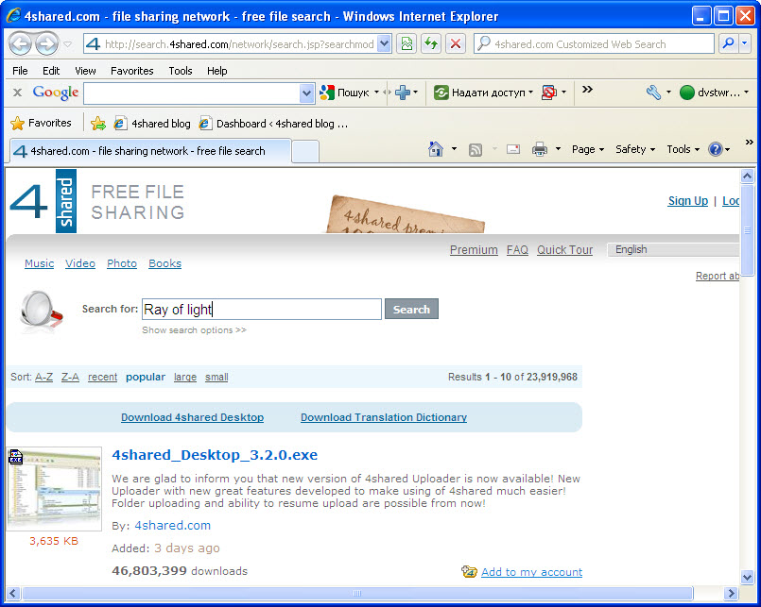Image resolution: width=761 pixels, height=607 pixels.
Task: Click the green dvstwr account indicator
Action: point(710,93)
